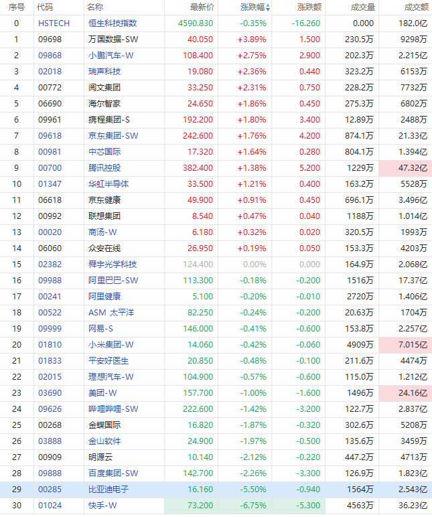This screenshot has width=432, height=517.
Task: Open stock code 01024 link
Action: (x=50, y=506)
